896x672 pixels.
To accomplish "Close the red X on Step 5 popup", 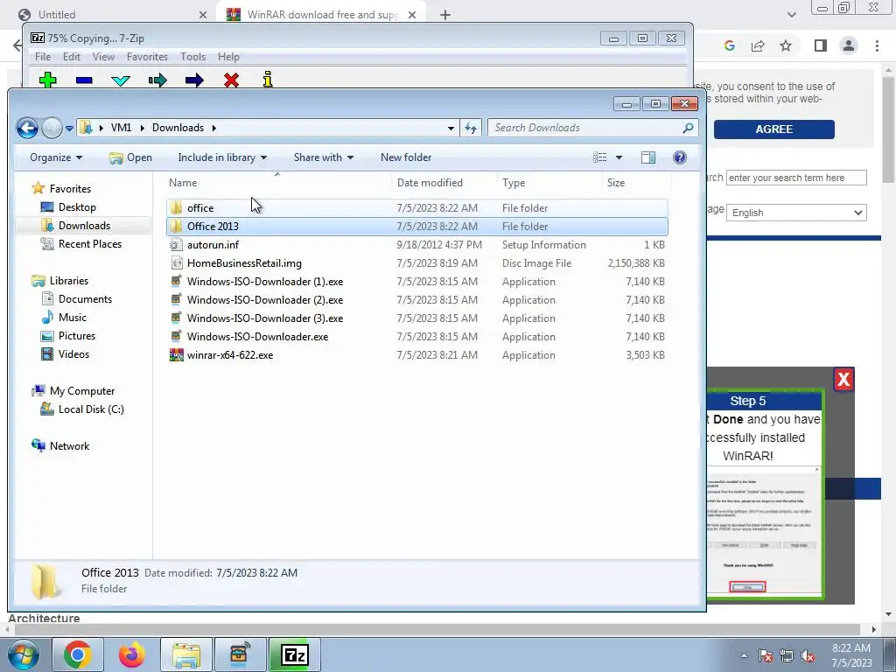I will [843, 380].
